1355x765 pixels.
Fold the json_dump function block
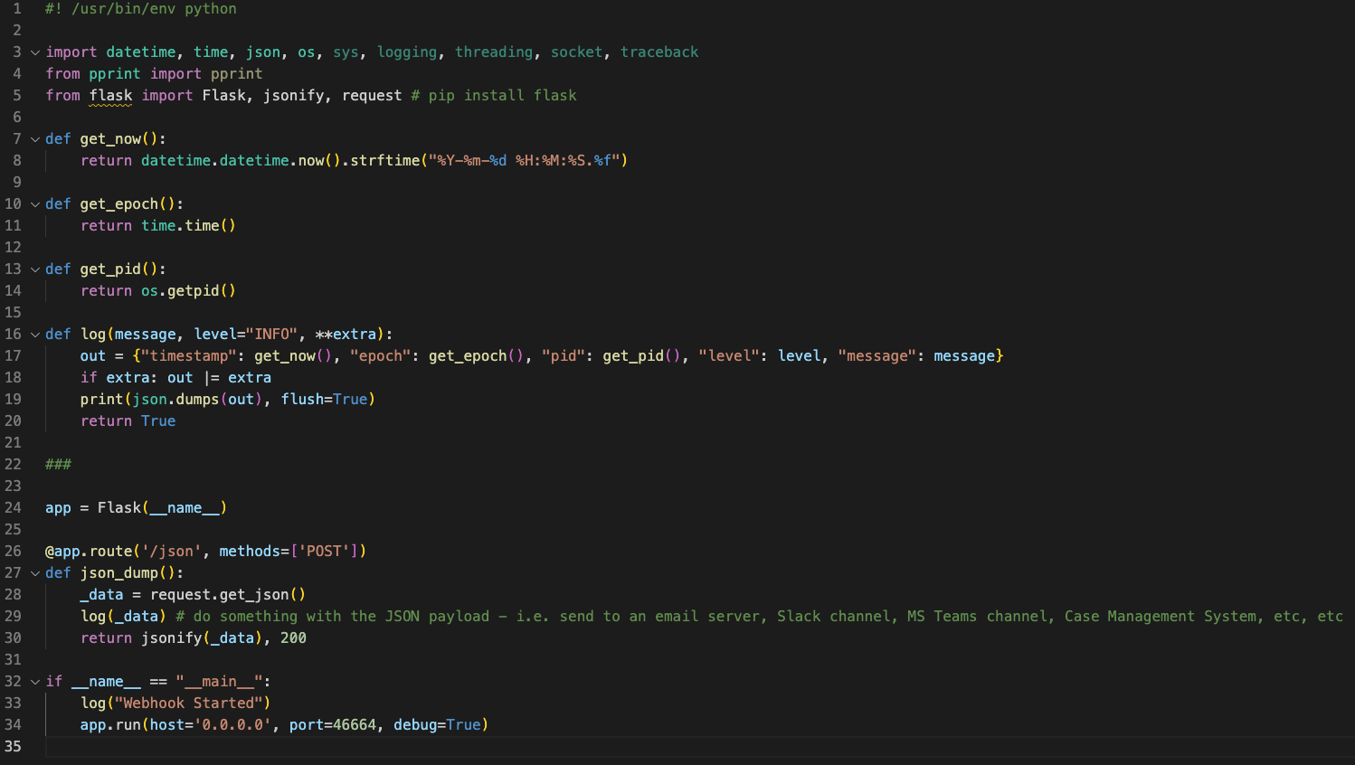(x=35, y=573)
